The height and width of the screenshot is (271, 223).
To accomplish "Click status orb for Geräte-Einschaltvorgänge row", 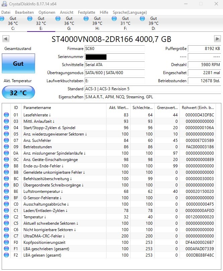I will (x=6, y=159).
